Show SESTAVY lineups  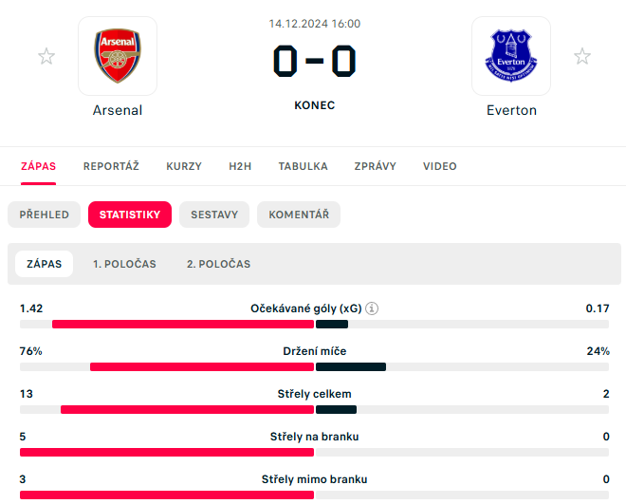coord(214,215)
